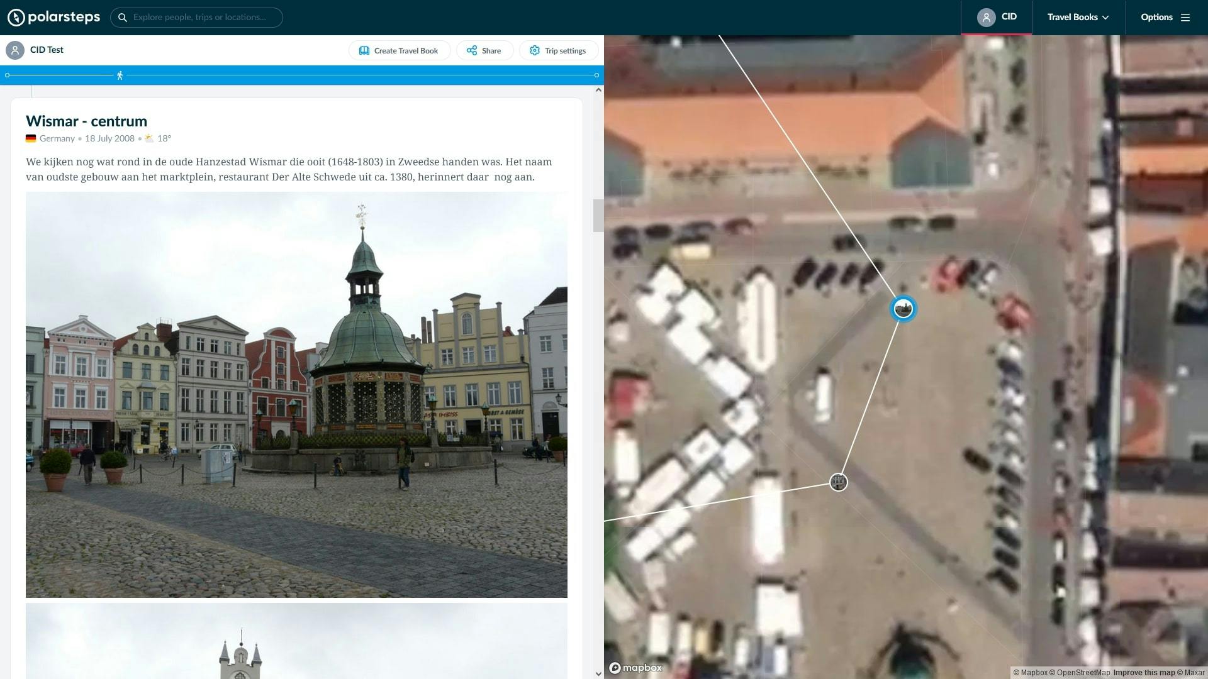The width and height of the screenshot is (1208, 679).
Task: Click the Wismar fountain photo thumbnail
Action: click(296, 395)
